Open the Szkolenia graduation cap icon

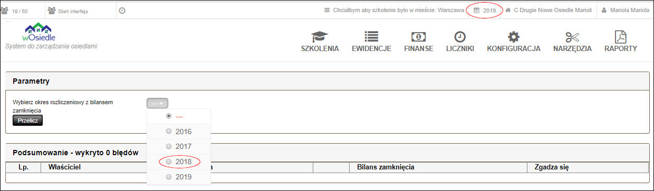pyautogui.click(x=320, y=37)
